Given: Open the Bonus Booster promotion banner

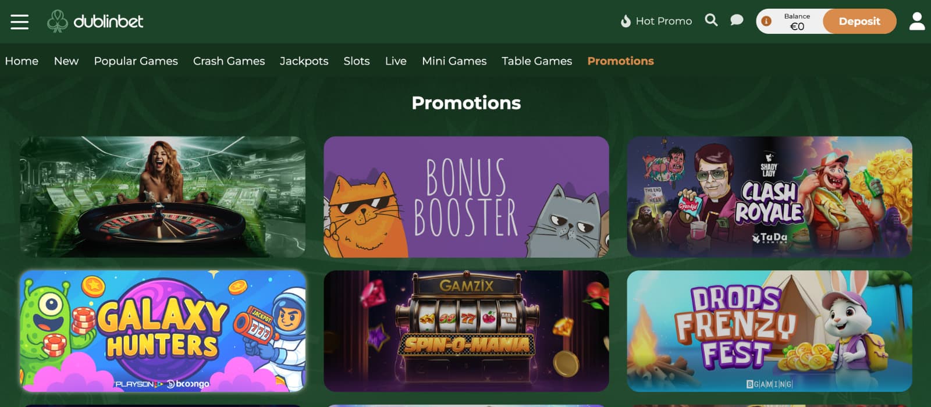Looking at the screenshot, I should (466, 197).
